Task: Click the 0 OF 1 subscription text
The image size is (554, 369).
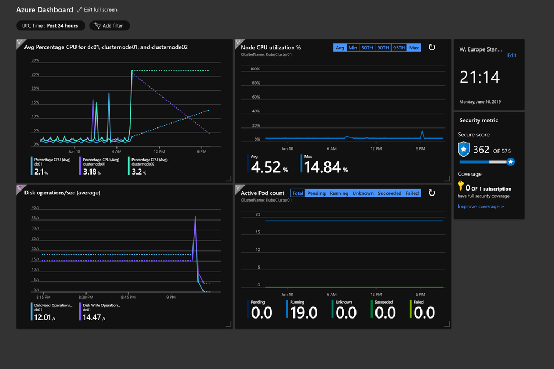Action: 488,188
